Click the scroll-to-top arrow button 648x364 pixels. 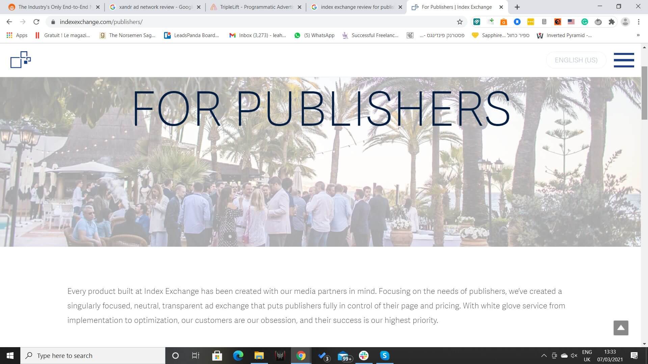pyautogui.click(x=621, y=328)
